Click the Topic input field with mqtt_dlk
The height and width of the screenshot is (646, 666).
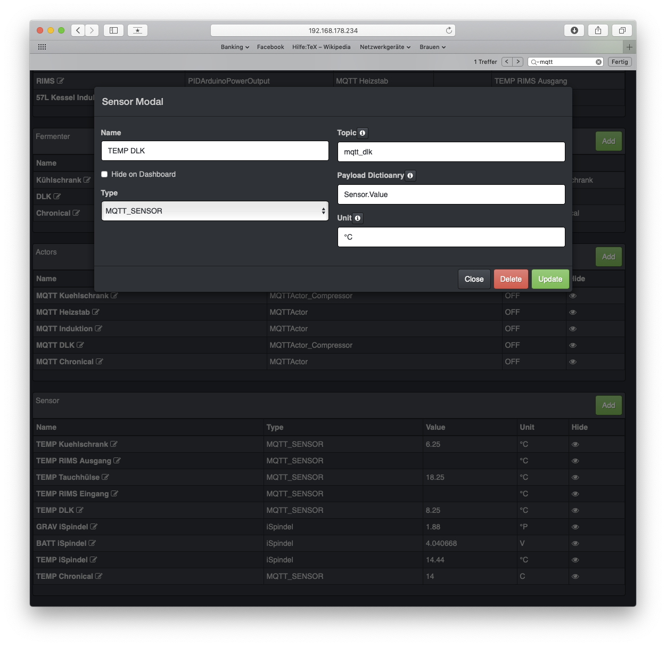[x=451, y=152]
